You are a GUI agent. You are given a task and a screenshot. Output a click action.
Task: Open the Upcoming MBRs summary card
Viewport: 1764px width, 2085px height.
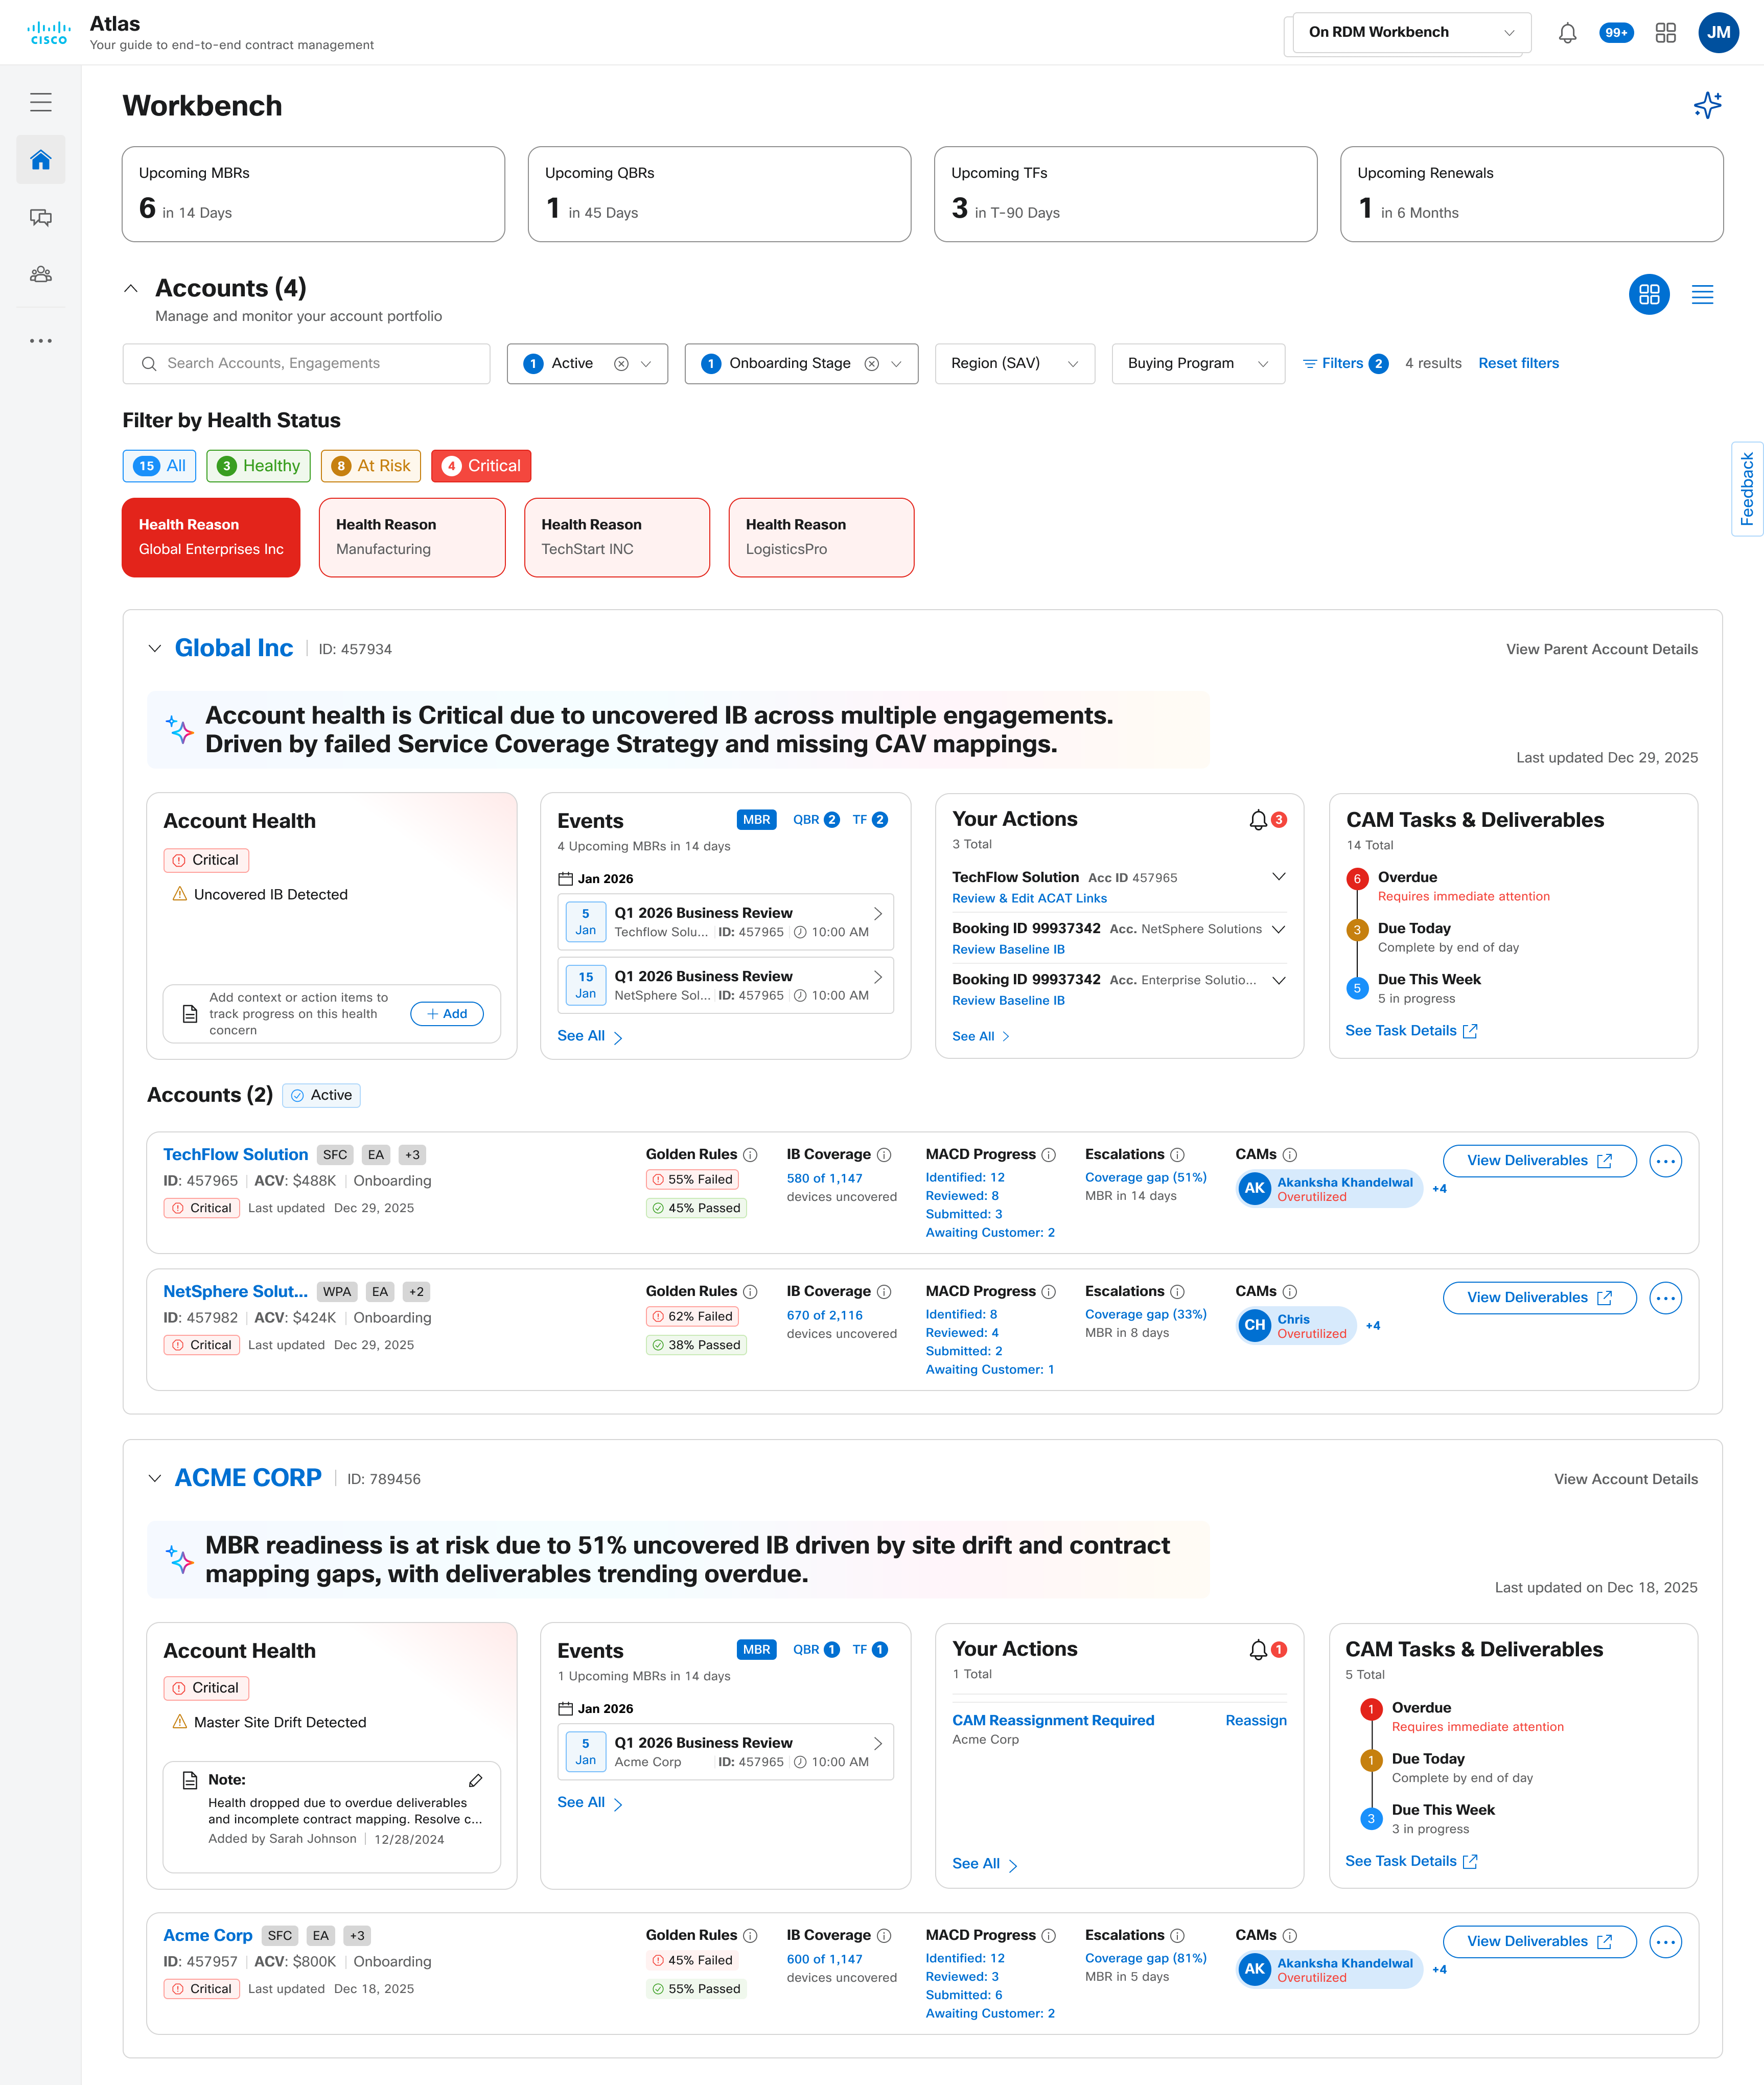click(x=313, y=194)
